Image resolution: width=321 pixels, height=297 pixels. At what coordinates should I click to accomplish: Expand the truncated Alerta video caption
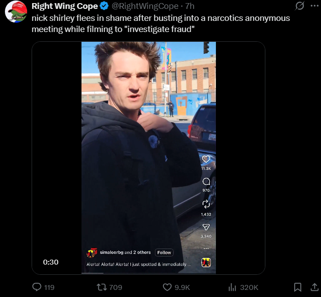point(138,264)
